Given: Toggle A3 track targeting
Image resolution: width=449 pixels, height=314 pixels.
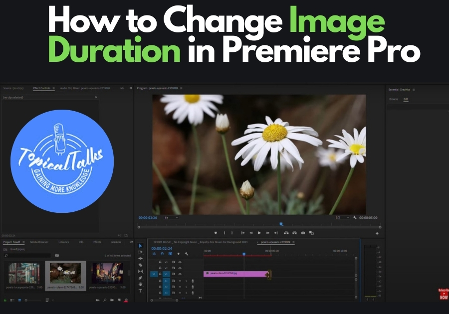Looking at the screenshot, I should (166, 293).
